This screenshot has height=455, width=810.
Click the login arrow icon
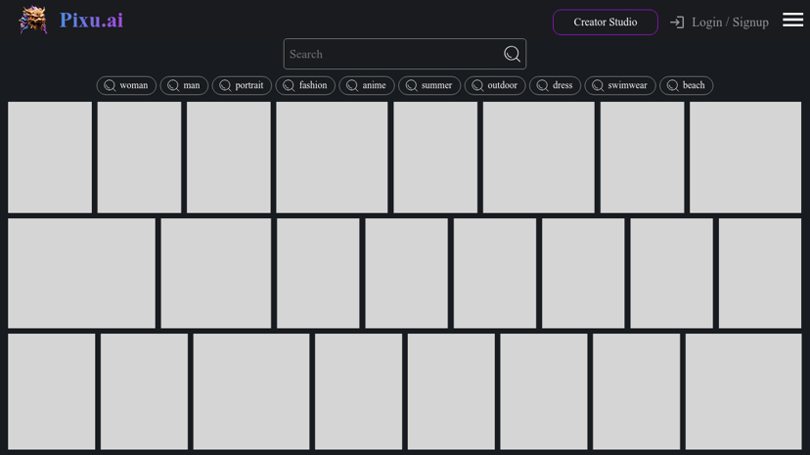677,23
